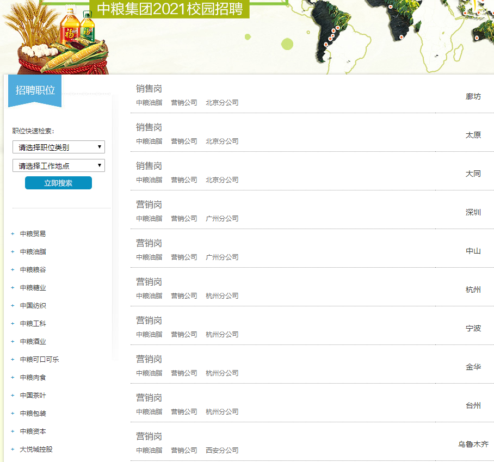Open the 请选择工作地点 dropdown
The height and width of the screenshot is (462, 494).
(x=59, y=166)
